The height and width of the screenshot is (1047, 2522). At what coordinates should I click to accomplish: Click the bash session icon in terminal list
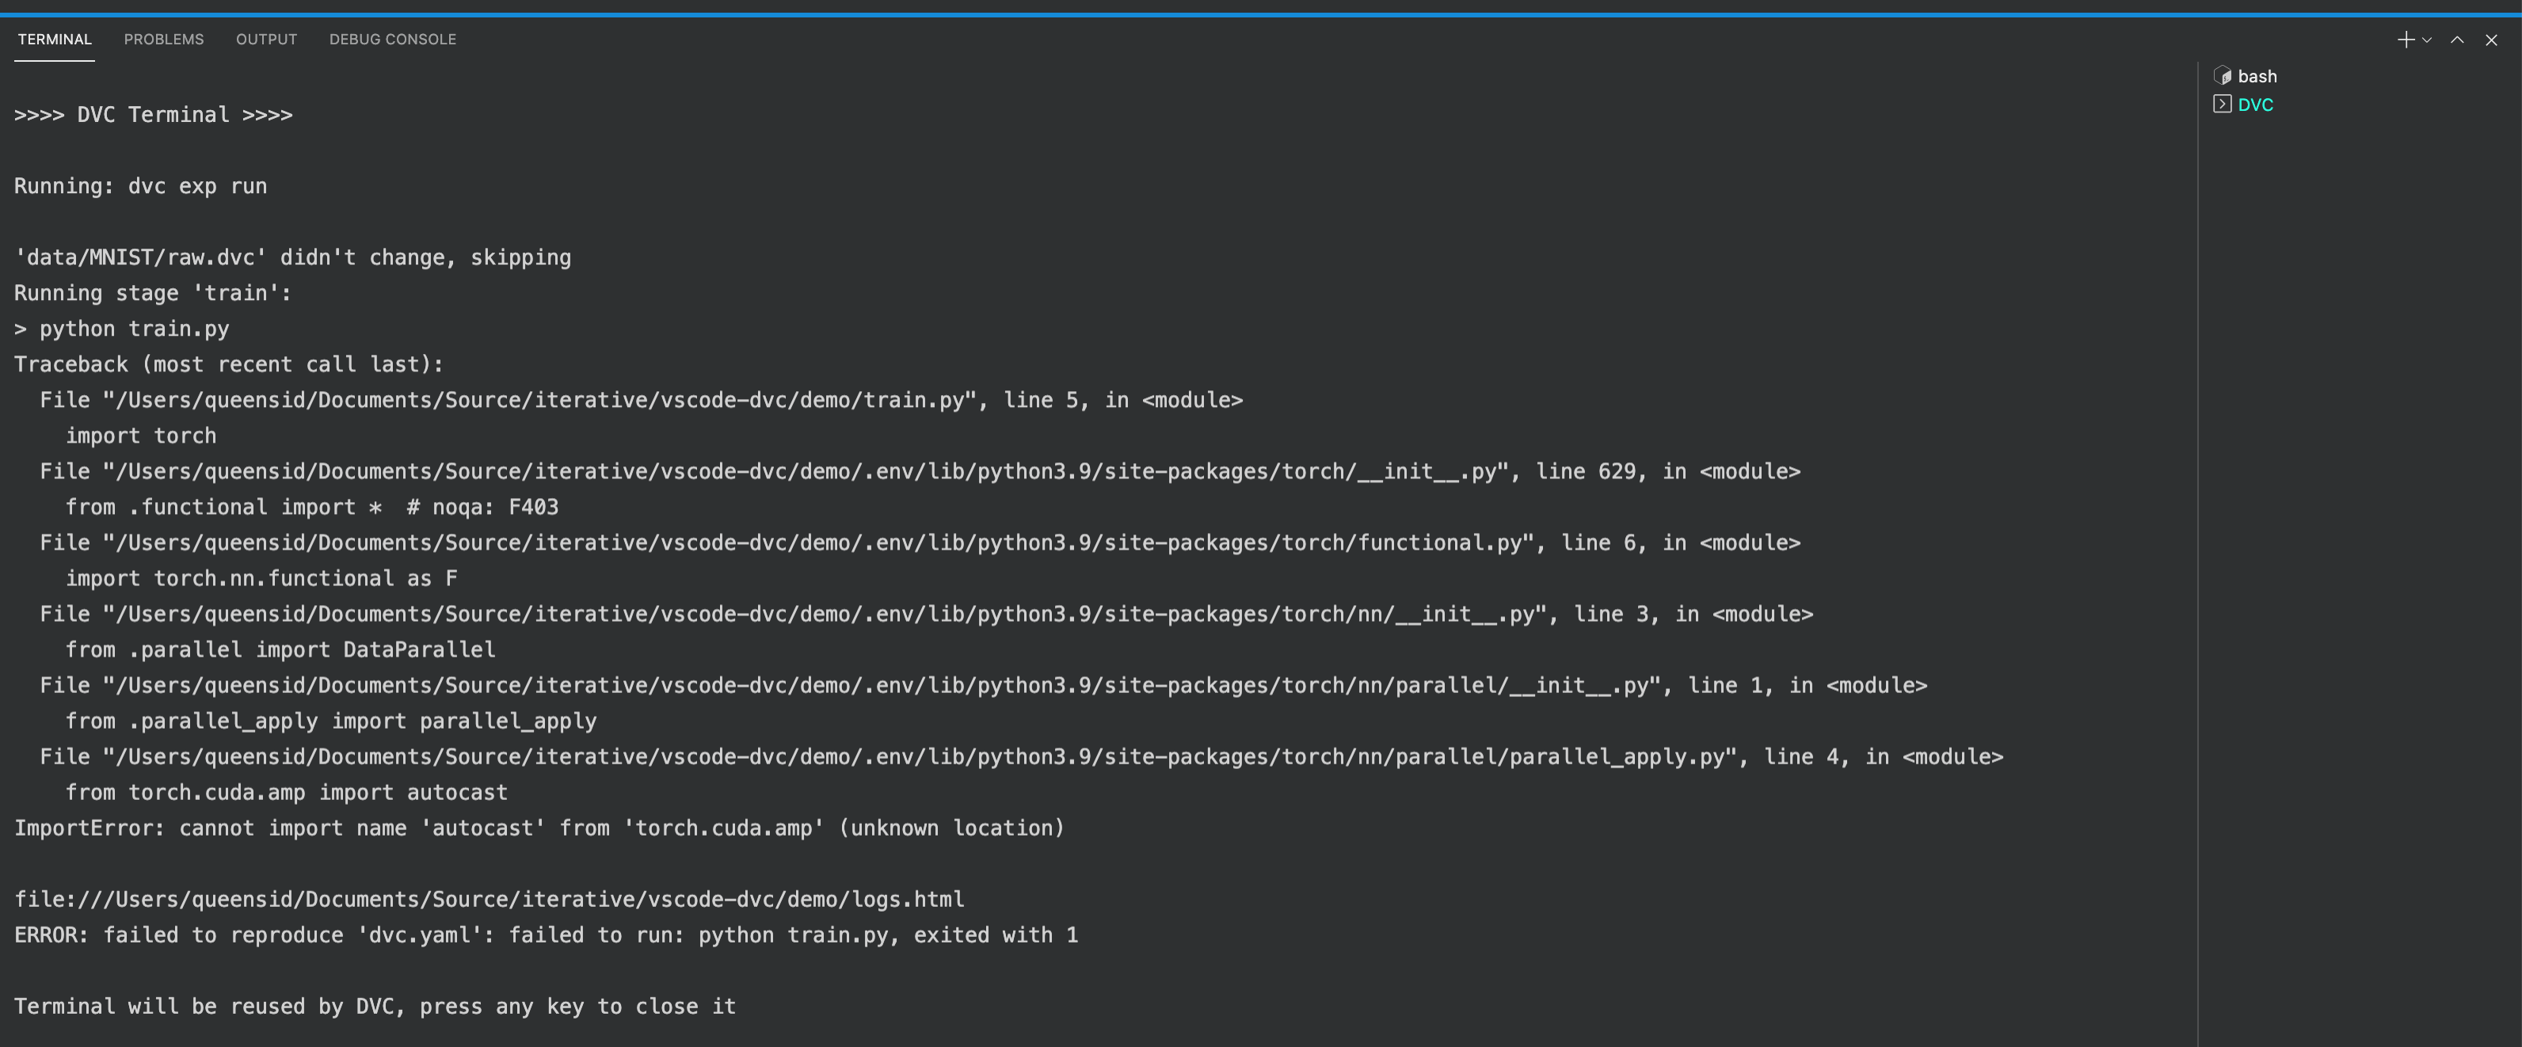pyautogui.click(x=2223, y=75)
